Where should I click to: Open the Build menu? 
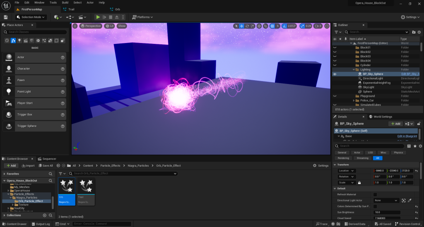65,2
